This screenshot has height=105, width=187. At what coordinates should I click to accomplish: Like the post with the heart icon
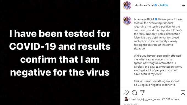click(x=126, y=93)
